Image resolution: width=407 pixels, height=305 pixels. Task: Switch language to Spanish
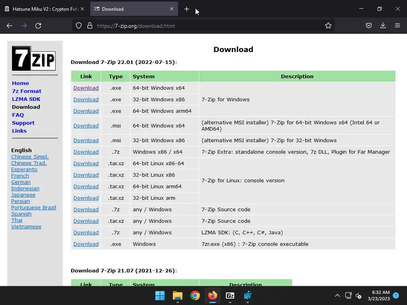21,214
